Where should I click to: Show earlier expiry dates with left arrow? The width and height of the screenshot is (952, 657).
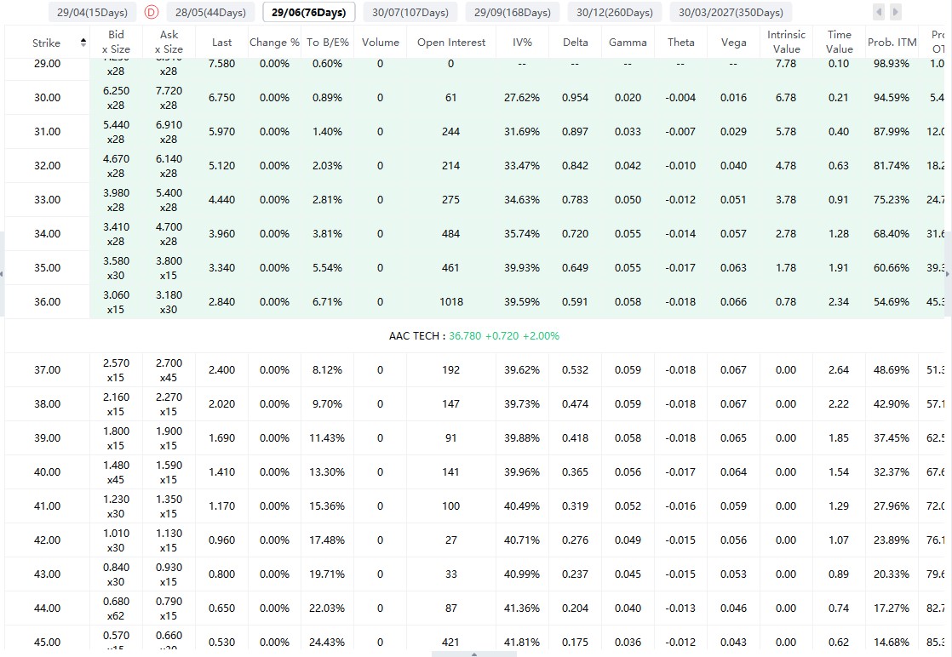tap(879, 12)
